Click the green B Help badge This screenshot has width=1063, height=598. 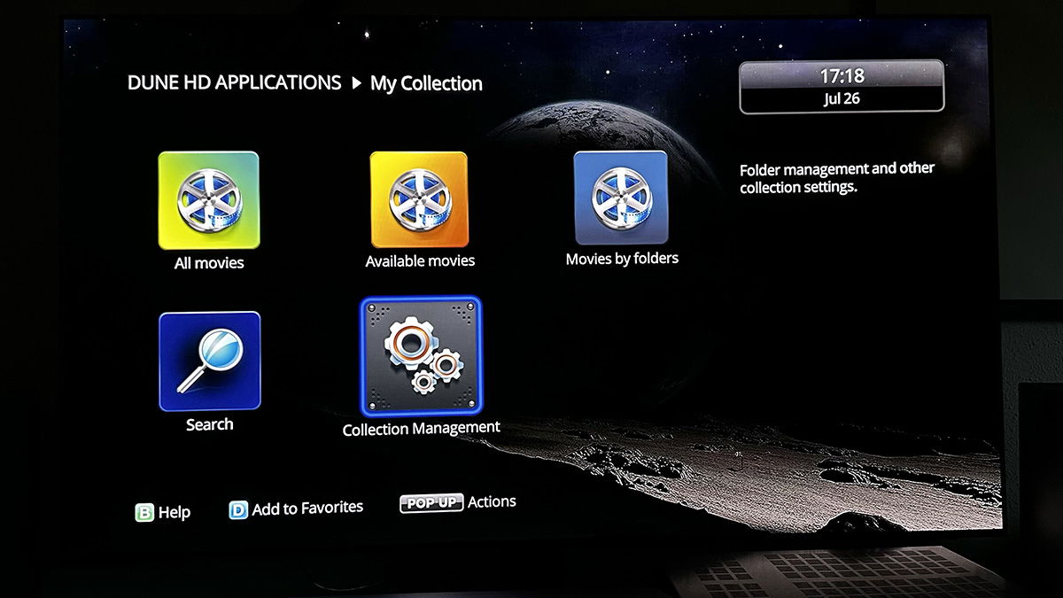tap(144, 512)
